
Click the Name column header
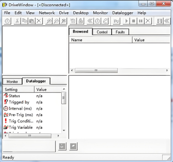point(100,40)
